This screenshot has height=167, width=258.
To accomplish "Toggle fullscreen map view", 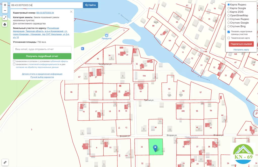I will [x=5, y=18].
